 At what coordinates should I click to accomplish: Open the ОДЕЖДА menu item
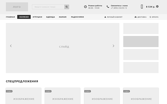click(x=50, y=17)
